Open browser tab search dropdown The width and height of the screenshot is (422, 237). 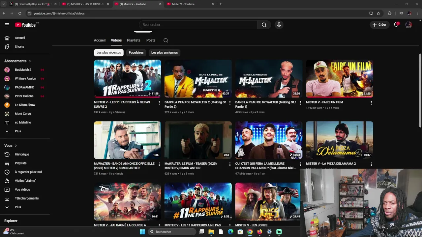click(4, 4)
